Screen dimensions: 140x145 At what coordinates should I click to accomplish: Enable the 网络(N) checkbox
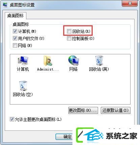15,46
